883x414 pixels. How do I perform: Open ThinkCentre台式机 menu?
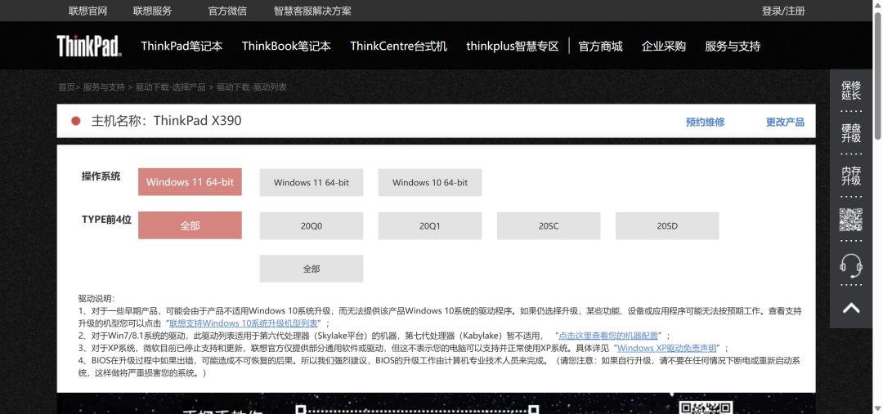point(399,46)
